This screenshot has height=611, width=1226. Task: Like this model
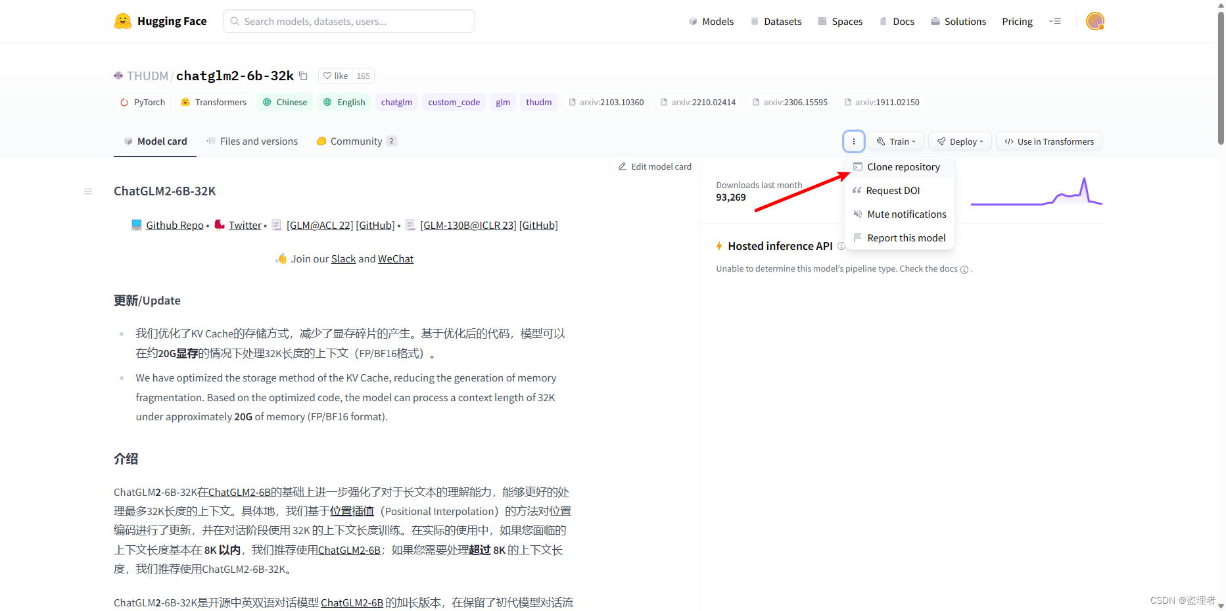(x=335, y=75)
